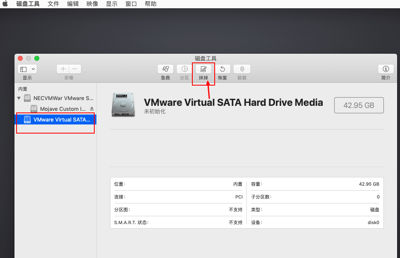
Task: Open the view dropdown chevron
Action: (x=33, y=69)
